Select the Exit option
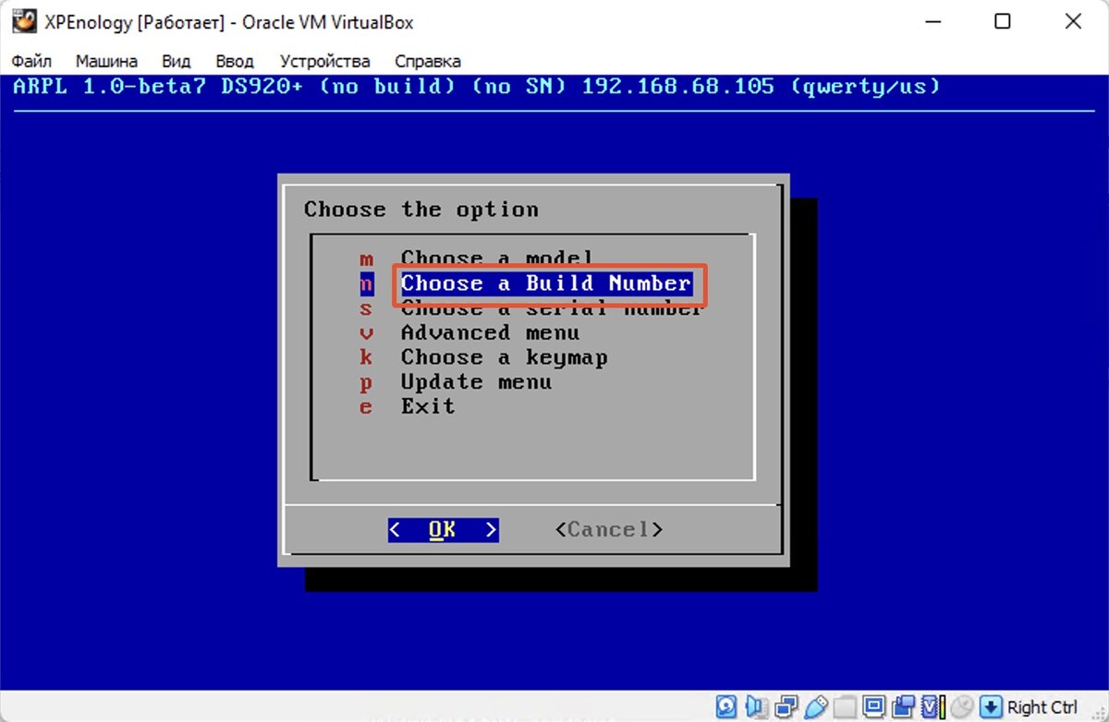 (x=428, y=406)
